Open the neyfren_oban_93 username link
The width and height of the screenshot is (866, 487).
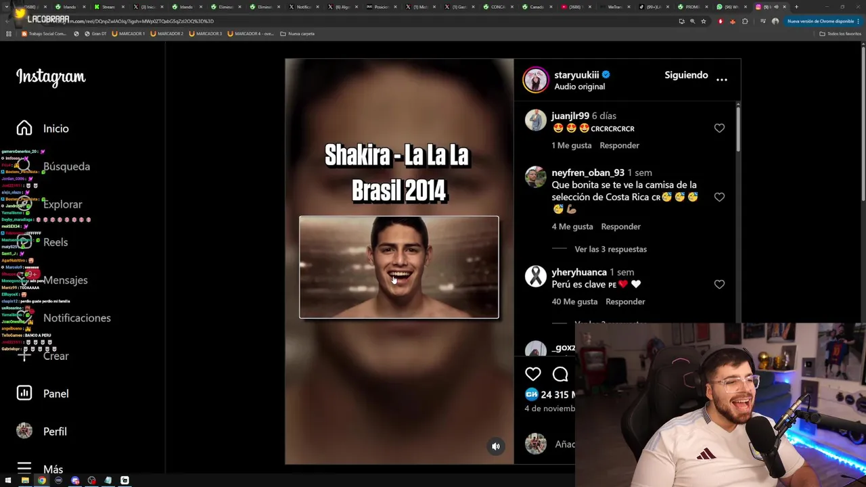coord(588,172)
